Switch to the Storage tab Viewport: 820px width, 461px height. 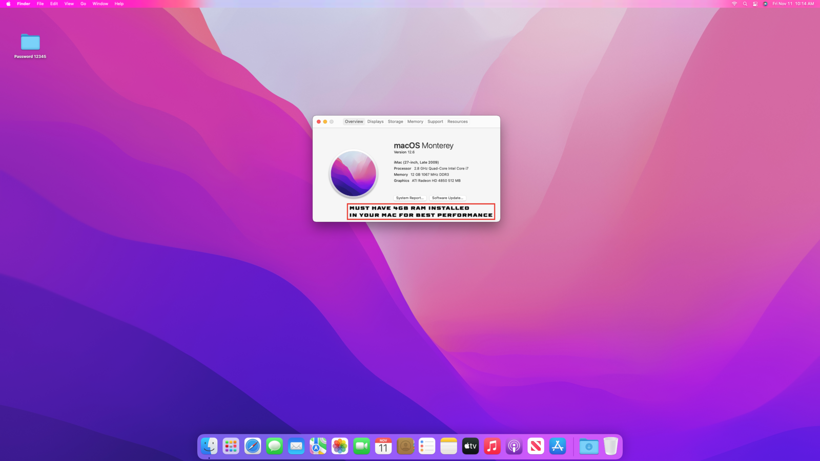pos(395,121)
